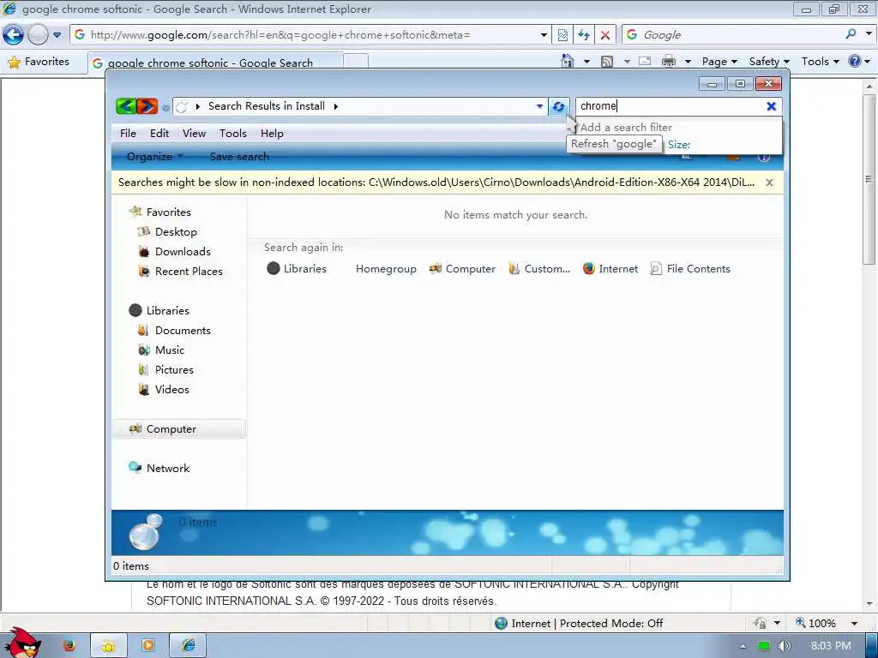Click the green back arrow in Explorer
Screen dimensions: 878x658
127,105
